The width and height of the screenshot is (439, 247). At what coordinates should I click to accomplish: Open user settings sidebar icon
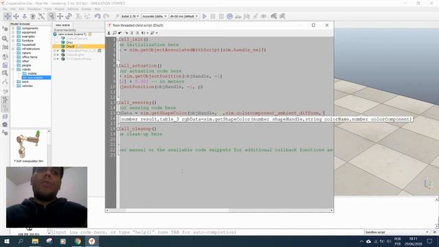point(5,132)
